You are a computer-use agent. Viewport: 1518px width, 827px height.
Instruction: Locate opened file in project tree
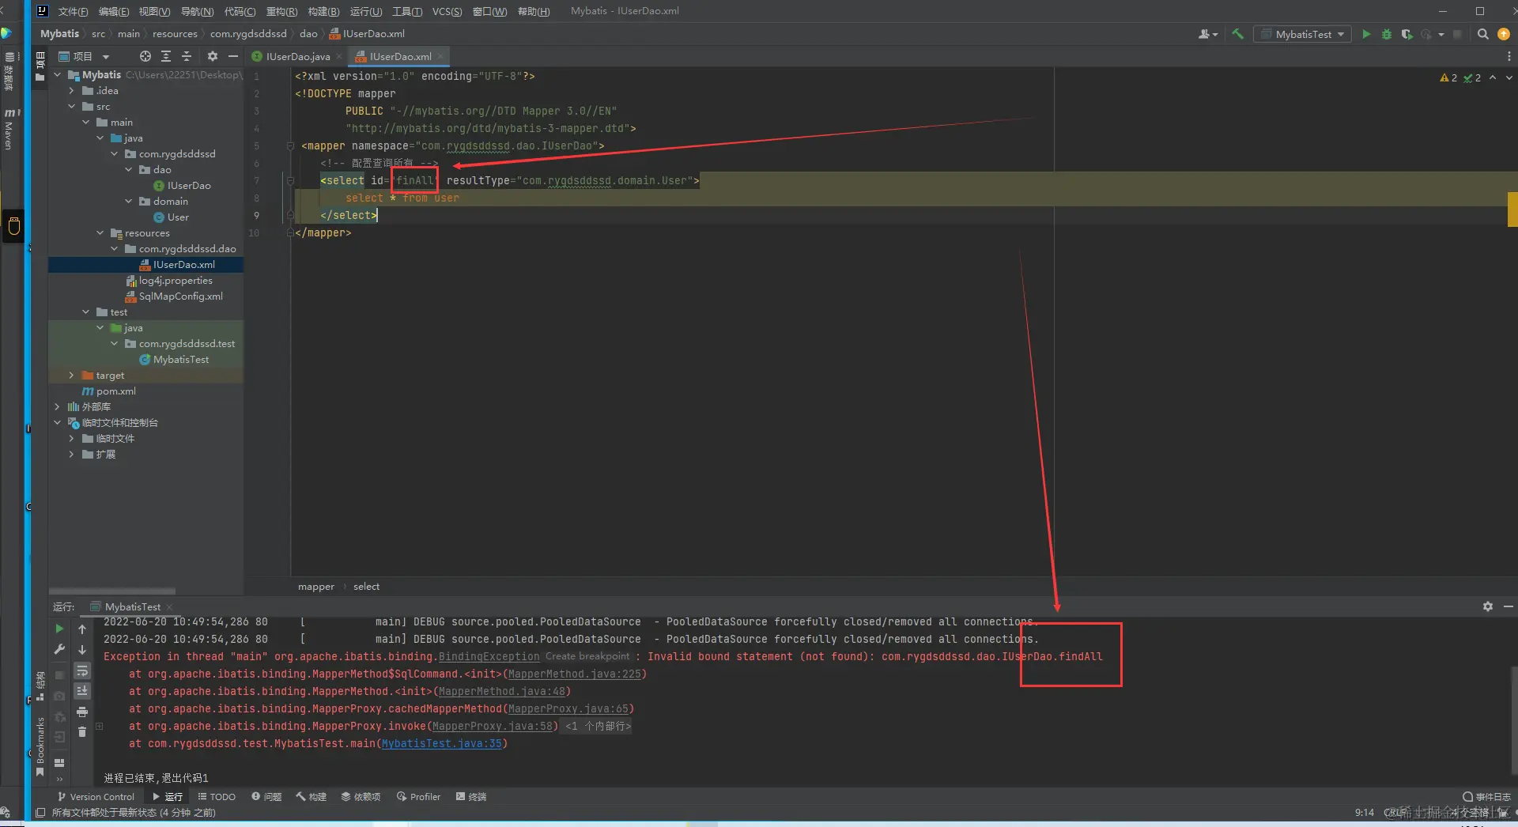pos(145,56)
